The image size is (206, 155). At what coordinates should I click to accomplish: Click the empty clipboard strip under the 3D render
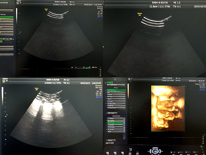point(165,141)
